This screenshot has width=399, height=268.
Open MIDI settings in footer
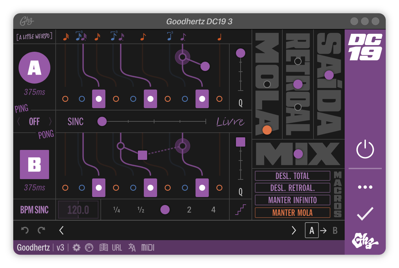pyautogui.click(x=148, y=247)
